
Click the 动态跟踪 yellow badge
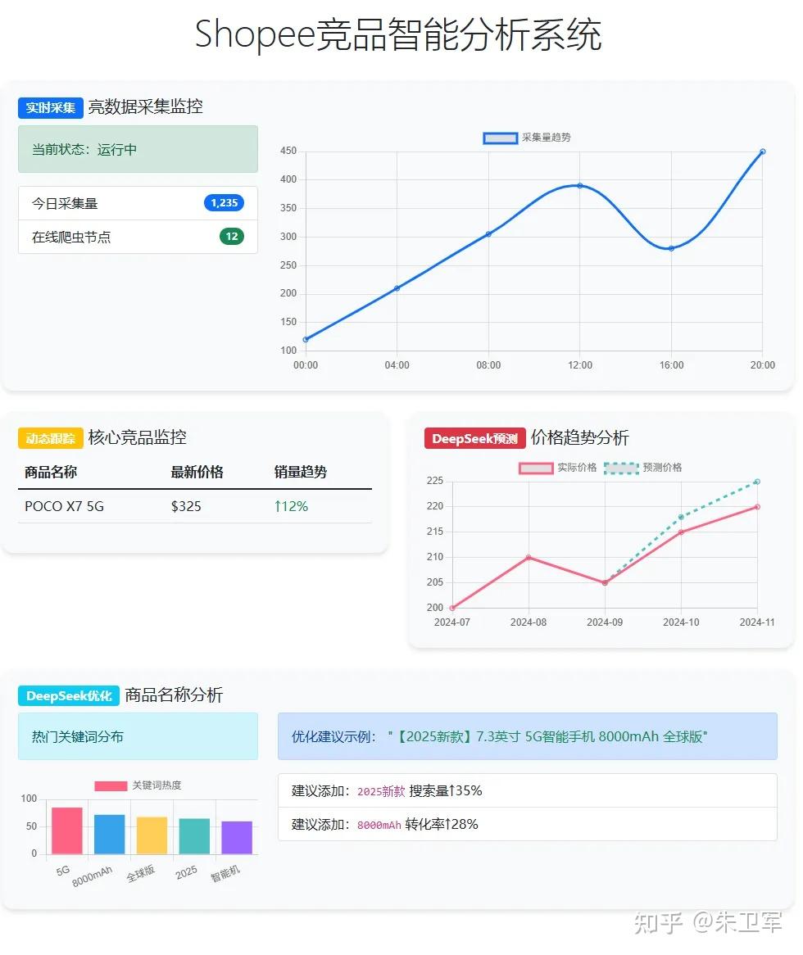[51, 438]
